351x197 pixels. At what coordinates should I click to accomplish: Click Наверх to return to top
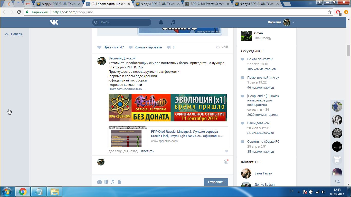(14, 34)
